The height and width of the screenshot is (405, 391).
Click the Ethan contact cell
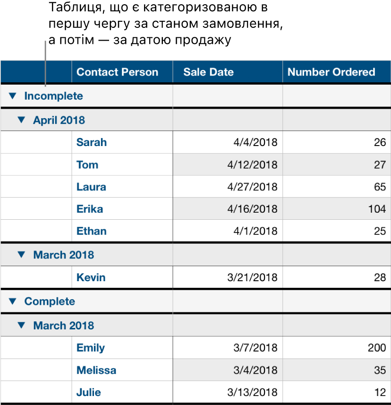pos(92,231)
